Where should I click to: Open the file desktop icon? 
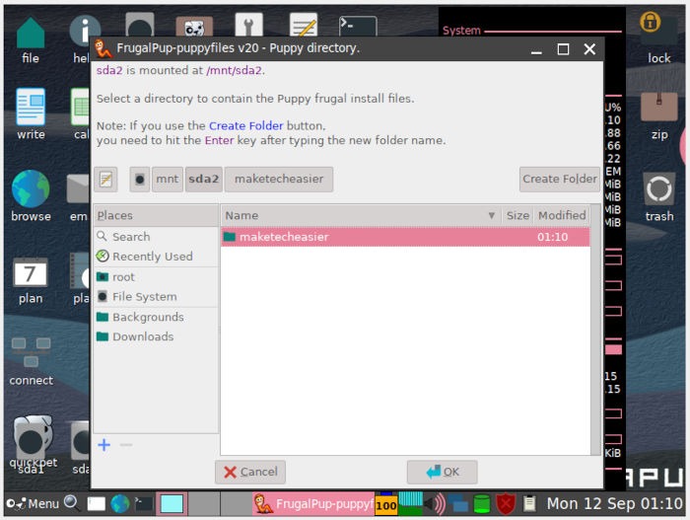pos(31,39)
